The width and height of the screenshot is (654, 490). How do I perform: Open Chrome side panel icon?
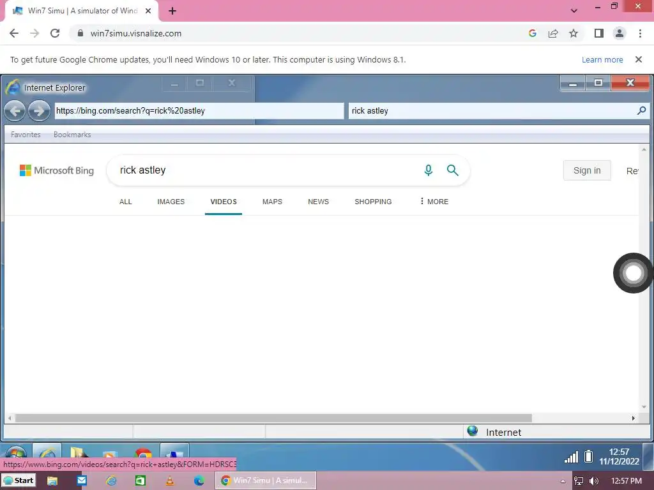point(599,33)
